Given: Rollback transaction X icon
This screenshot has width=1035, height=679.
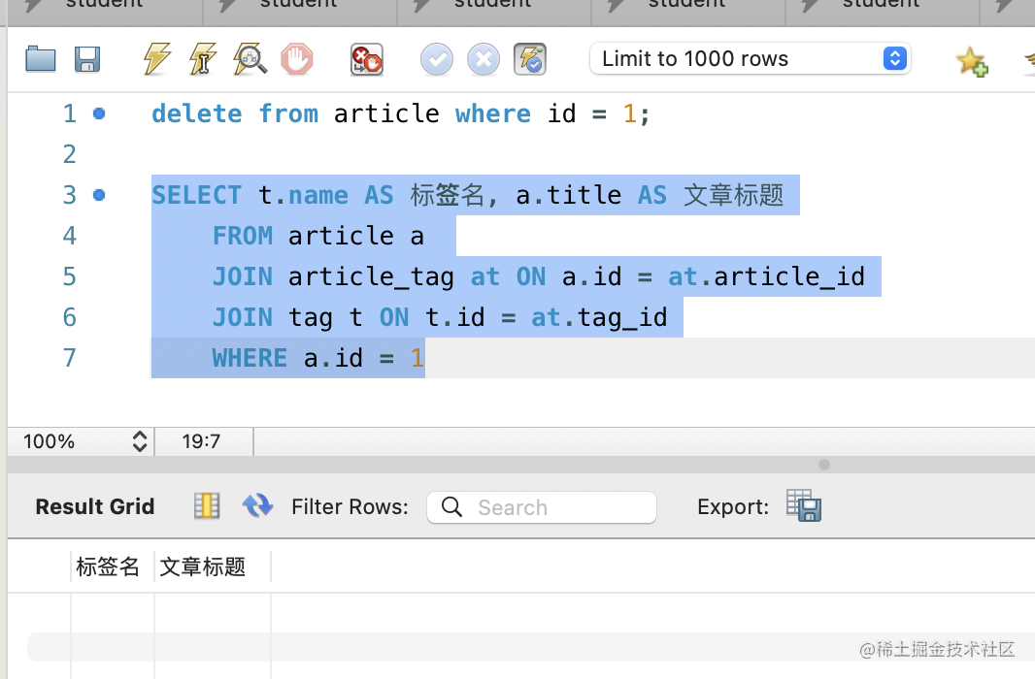Looking at the screenshot, I should click(x=484, y=60).
